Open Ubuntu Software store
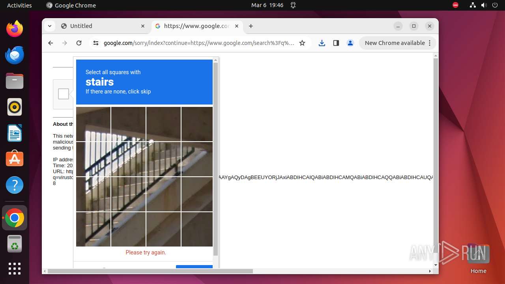 point(15,159)
